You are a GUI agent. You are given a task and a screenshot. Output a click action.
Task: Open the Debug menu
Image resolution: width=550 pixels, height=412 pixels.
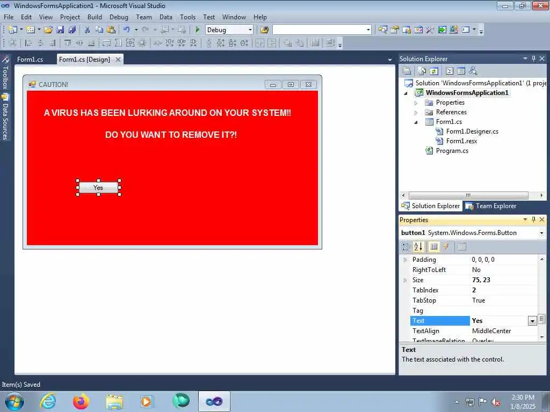pyautogui.click(x=119, y=17)
